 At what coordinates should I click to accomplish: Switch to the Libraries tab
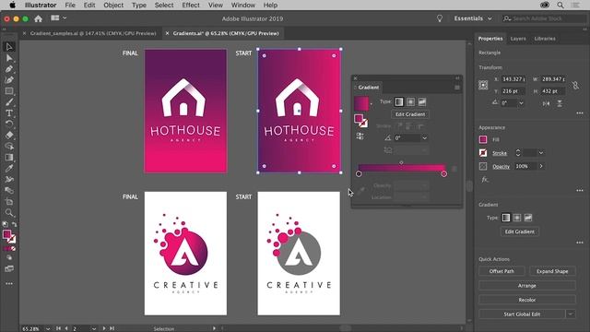pyautogui.click(x=545, y=39)
